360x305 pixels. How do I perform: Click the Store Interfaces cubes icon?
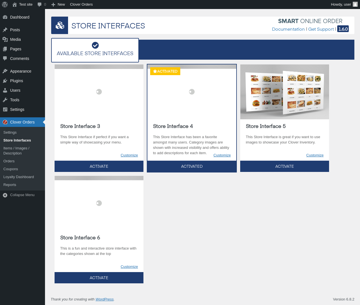(60, 25)
